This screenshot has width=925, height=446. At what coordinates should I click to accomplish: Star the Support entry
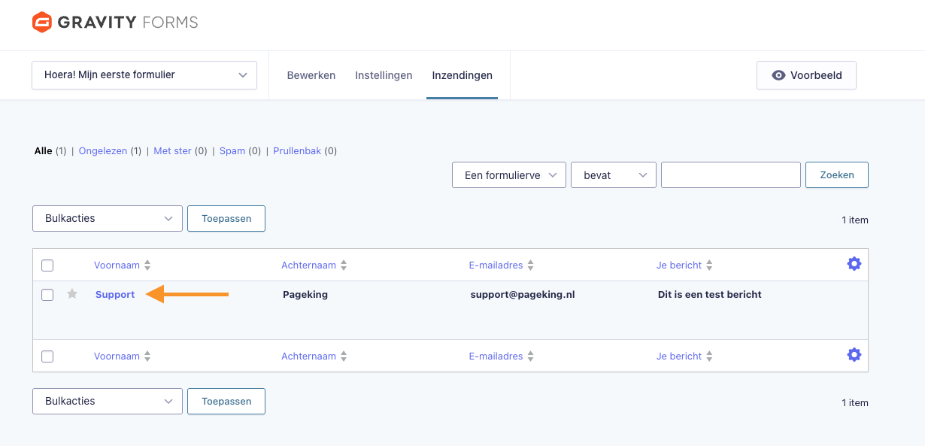click(72, 294)
